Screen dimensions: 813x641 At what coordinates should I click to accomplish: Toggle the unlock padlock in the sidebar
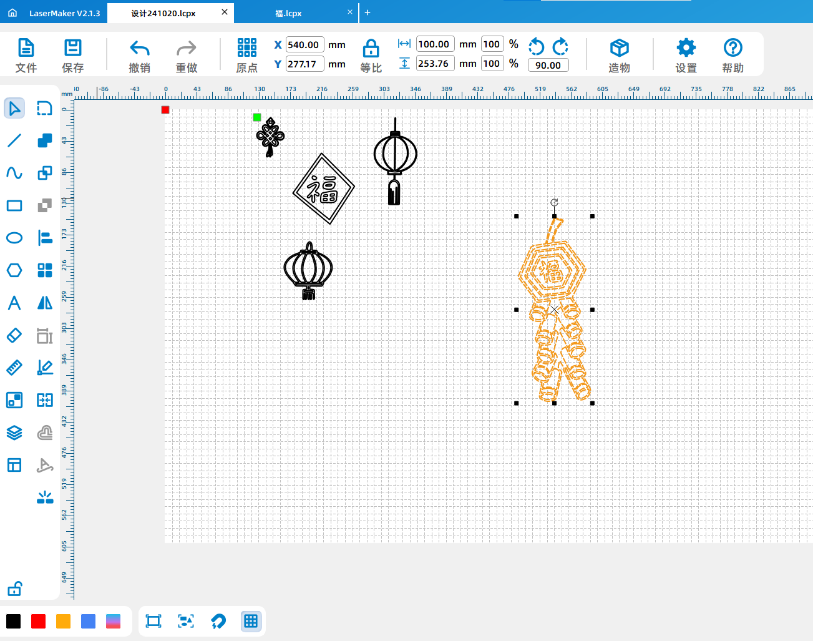[x=14, y=589]
